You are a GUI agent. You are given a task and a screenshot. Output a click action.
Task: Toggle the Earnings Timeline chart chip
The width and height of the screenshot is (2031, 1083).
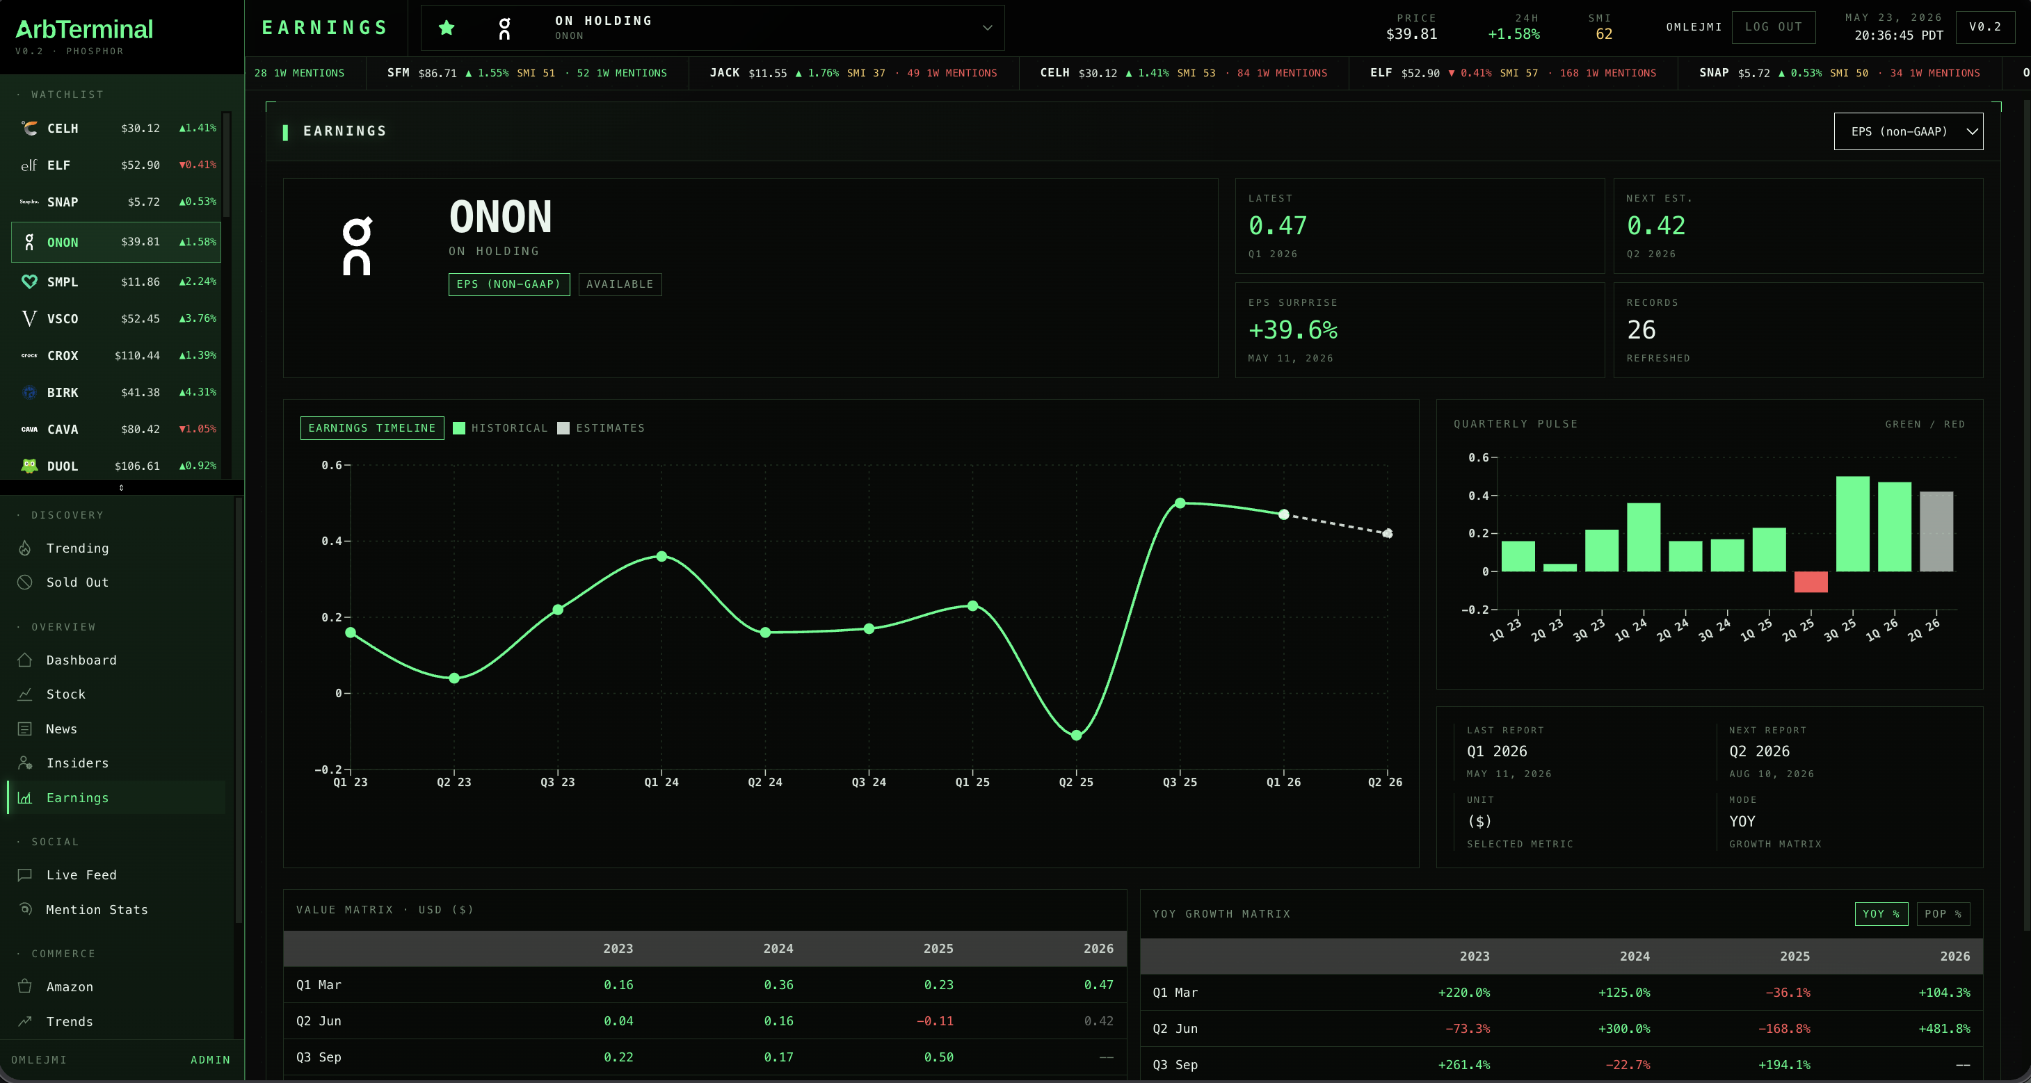371,427
